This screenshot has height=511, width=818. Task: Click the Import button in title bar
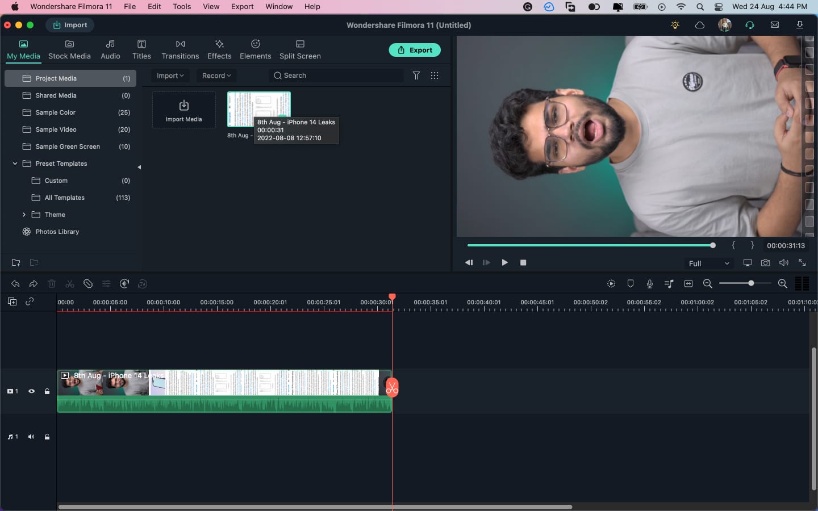[x=70, y=25]
